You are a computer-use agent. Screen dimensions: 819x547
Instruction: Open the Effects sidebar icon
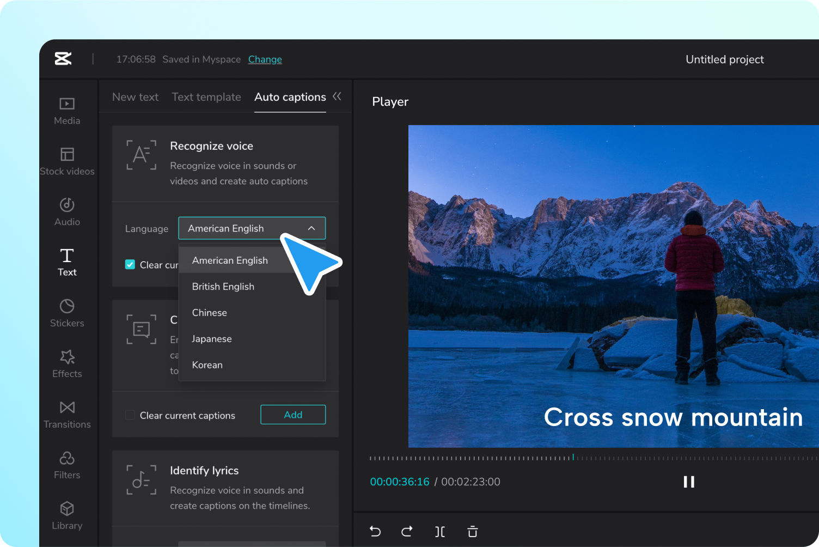point(67,357)
